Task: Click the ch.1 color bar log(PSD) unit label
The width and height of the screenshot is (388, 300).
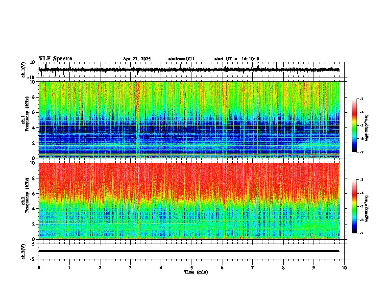Action: 367,128
